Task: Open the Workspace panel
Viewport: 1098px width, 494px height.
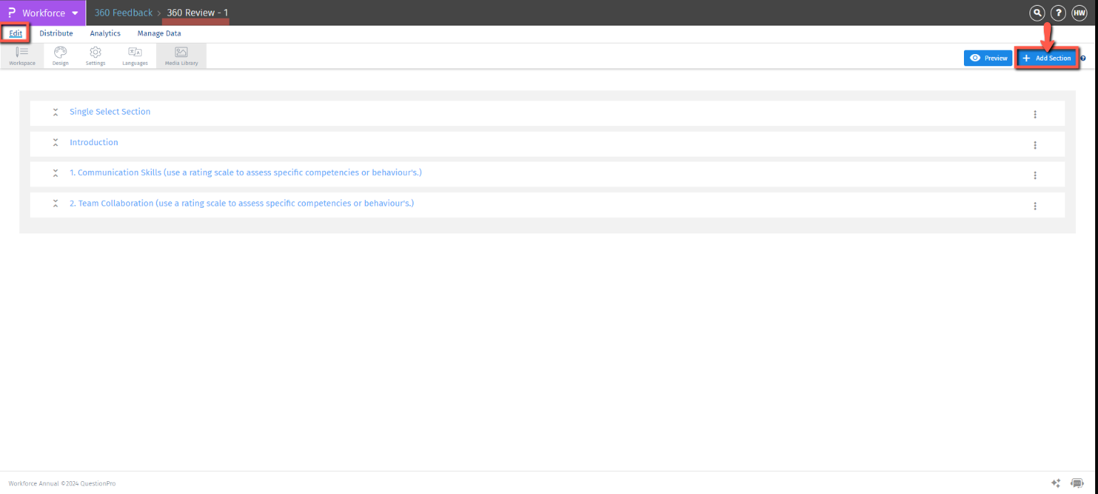Action: pos(21,55)
